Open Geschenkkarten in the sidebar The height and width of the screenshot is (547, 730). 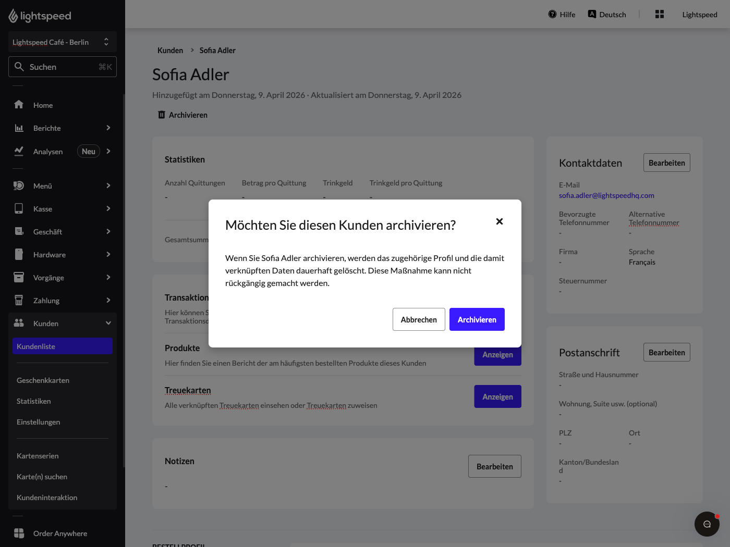tap(43, 380)
